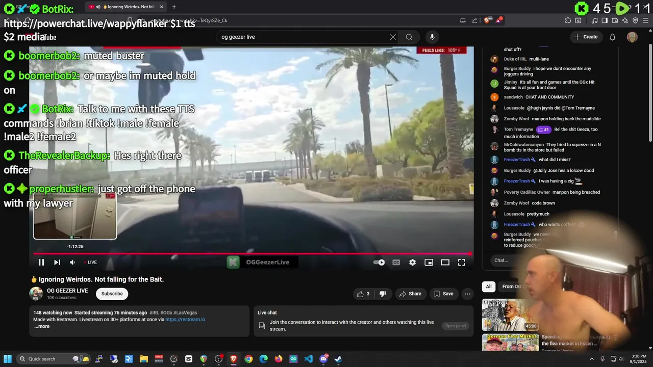
Task: Open YouTube notifications bell
Action: pos(613,37)
